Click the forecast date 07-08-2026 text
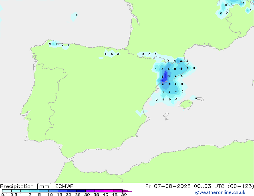The width and height of the screenshot is (254, 196). [x=172, y=186]
